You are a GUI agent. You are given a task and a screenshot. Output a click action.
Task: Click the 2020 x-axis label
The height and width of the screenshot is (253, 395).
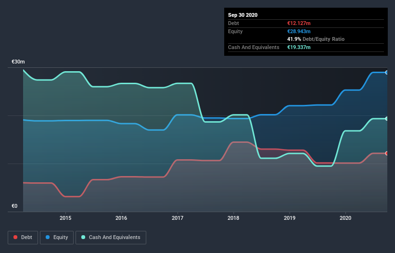pyautogui.click(x=345, y=218)
